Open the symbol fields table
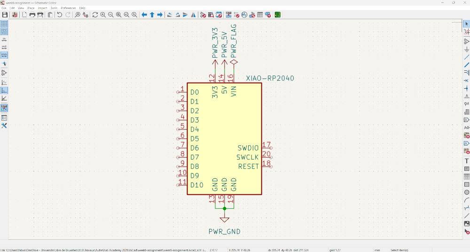Image resolution: width=470 pixels, height=252 pixels. pos(260,15)
